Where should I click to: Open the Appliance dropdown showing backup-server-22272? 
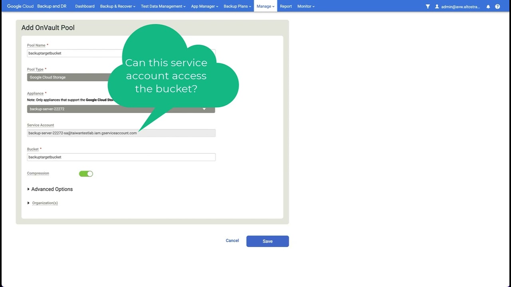pyautogui.click(x=121, y=109)
